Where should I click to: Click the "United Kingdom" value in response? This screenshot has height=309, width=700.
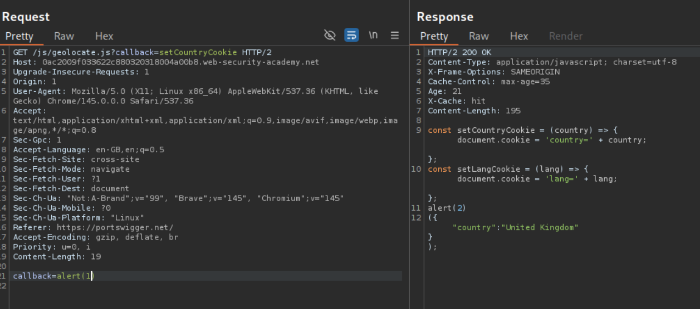point(541,227)
